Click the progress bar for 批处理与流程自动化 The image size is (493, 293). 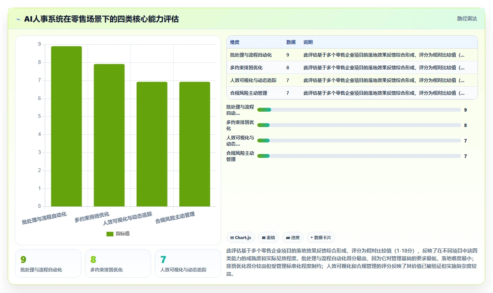[x=359, y=110]
